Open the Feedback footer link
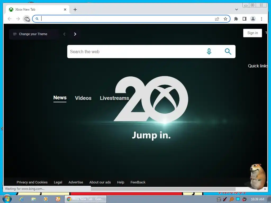 pos(138,182)
